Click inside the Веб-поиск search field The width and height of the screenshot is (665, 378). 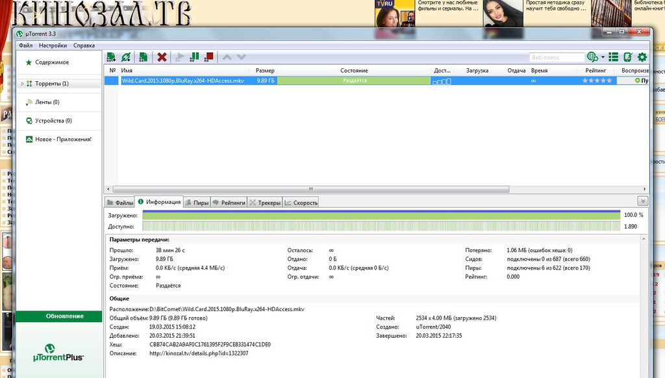557,57
